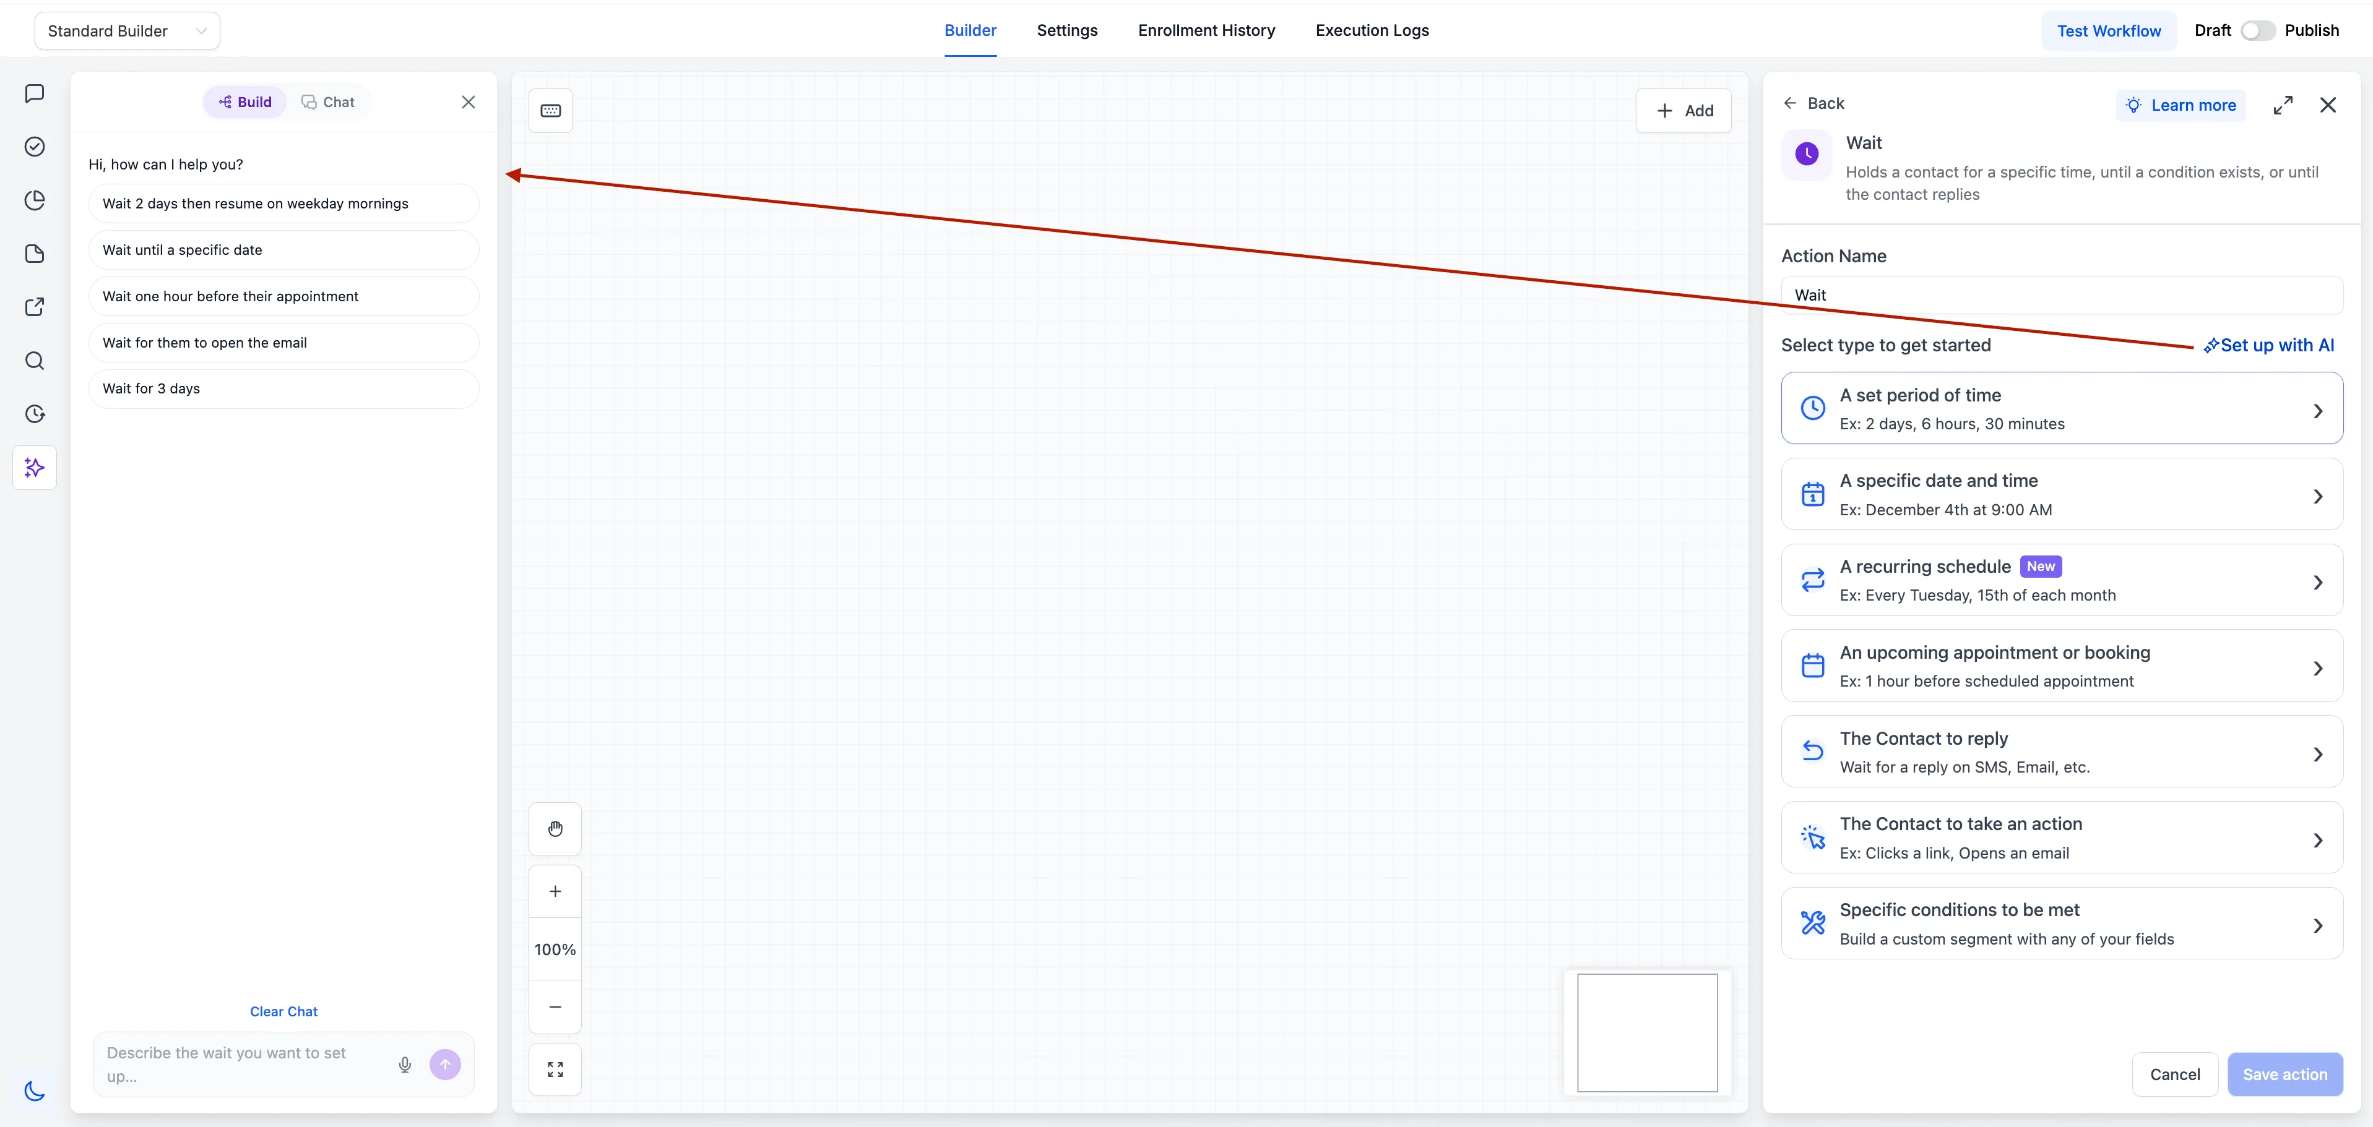
Task: Toggle dark mode moon icon
Action: pos(34,1091)
